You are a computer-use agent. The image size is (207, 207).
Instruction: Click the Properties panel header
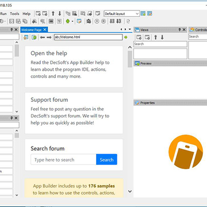click(x=170, y=103)
